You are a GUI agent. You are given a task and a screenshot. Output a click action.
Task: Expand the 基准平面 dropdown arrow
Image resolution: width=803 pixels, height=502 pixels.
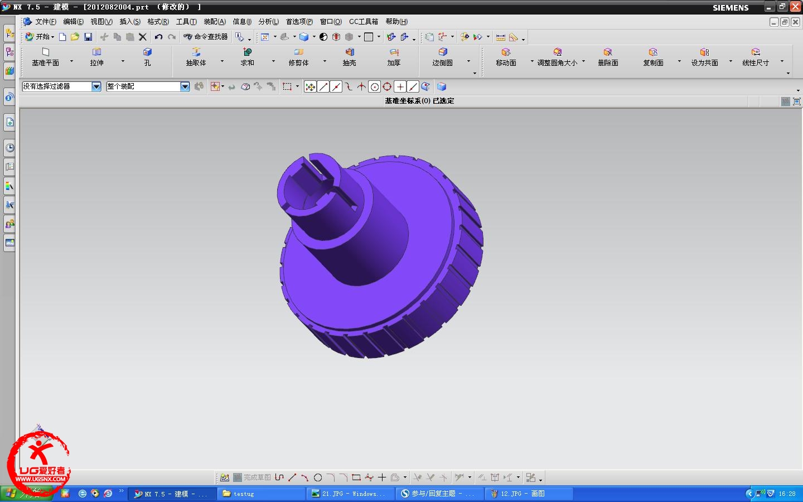71,61
